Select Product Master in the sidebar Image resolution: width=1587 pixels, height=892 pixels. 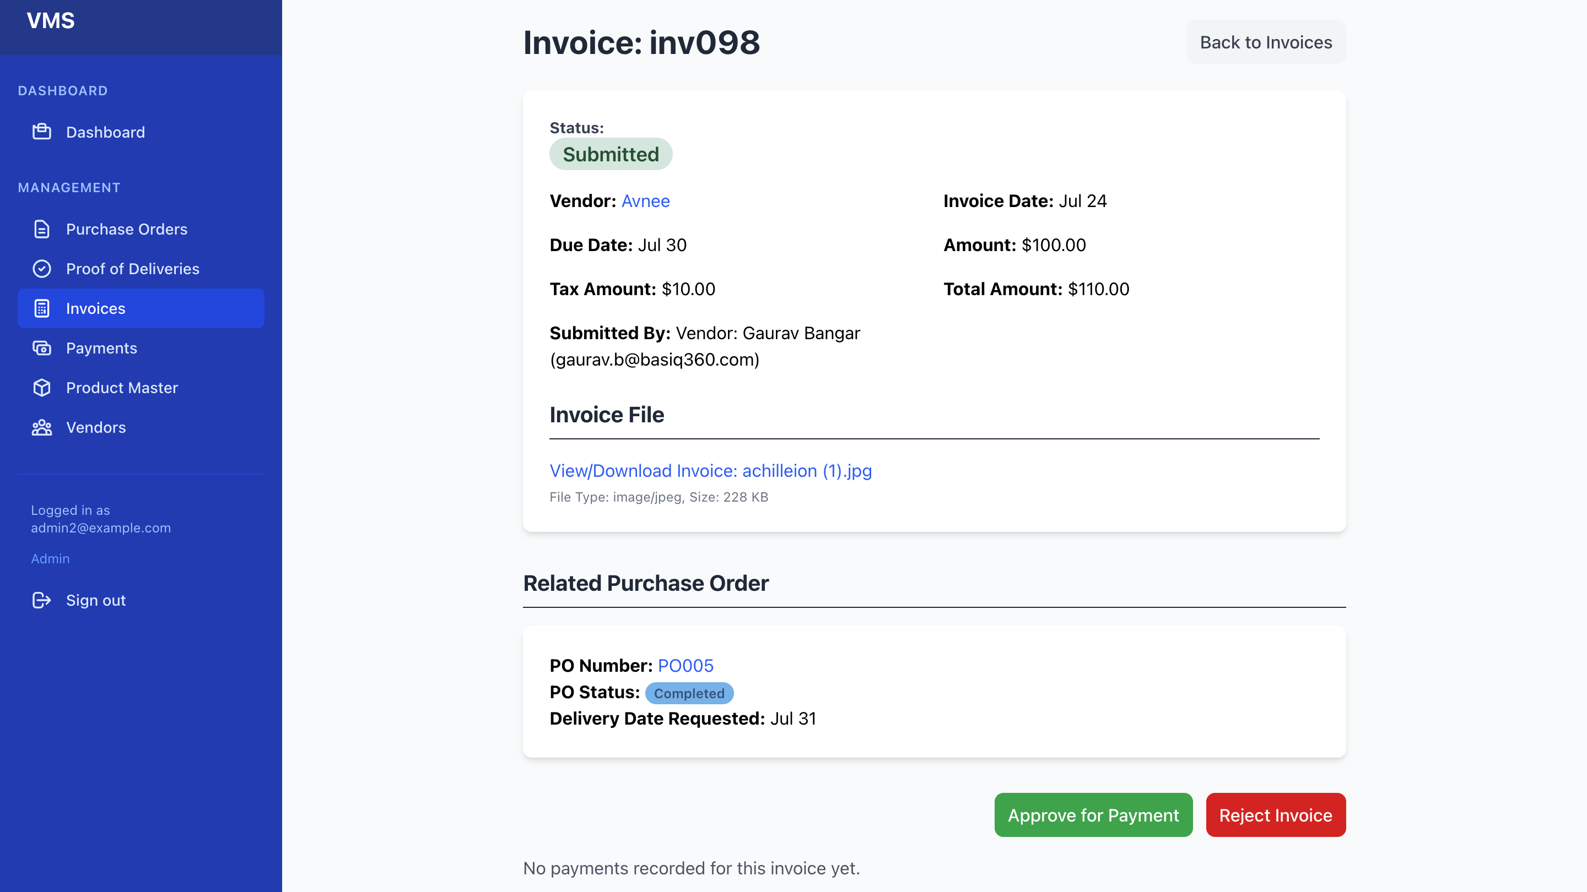click(122, 388)
